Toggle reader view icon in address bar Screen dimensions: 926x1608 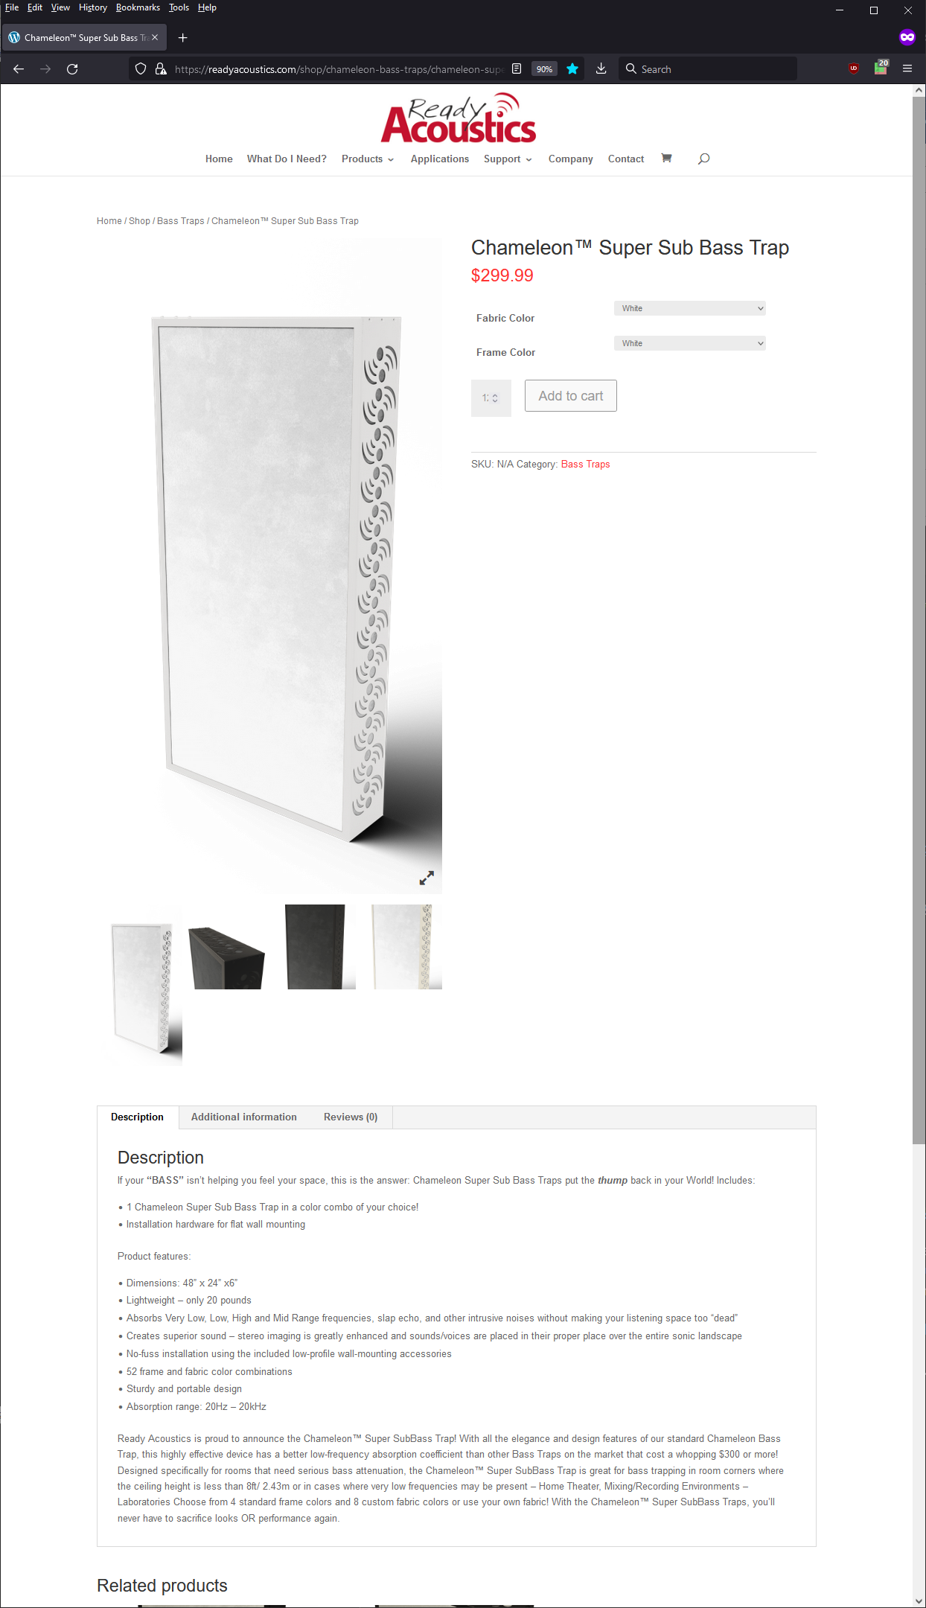[x=517, y=68]
